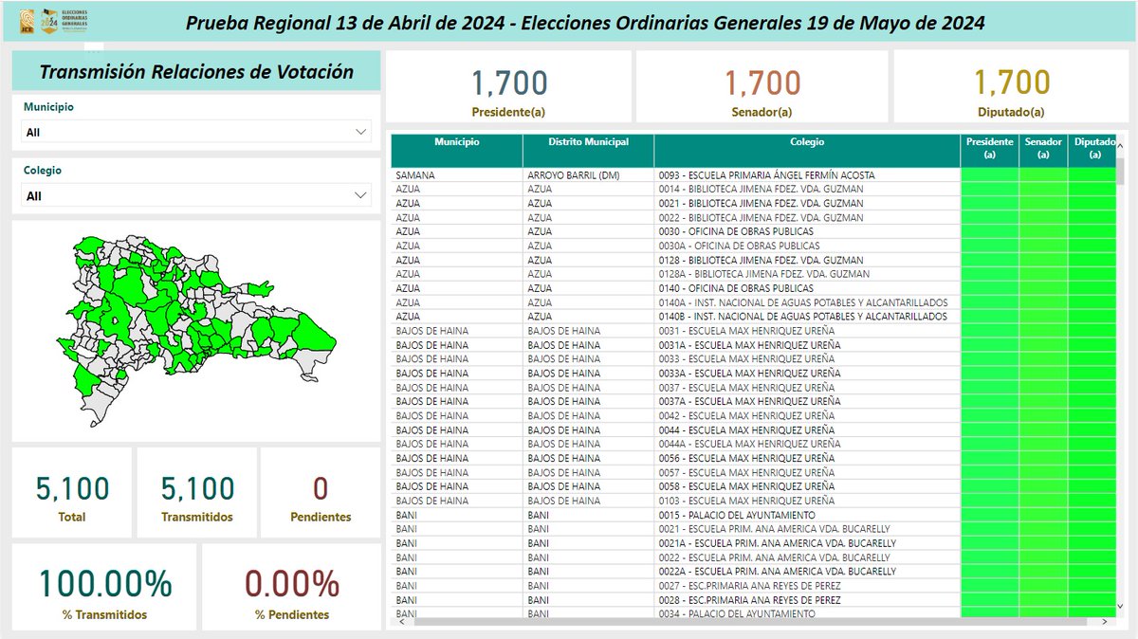Sort by Senador(a) column header
Viewport: 1138px width, 639px height.
pyautogui.click(x=1043, y=151)
